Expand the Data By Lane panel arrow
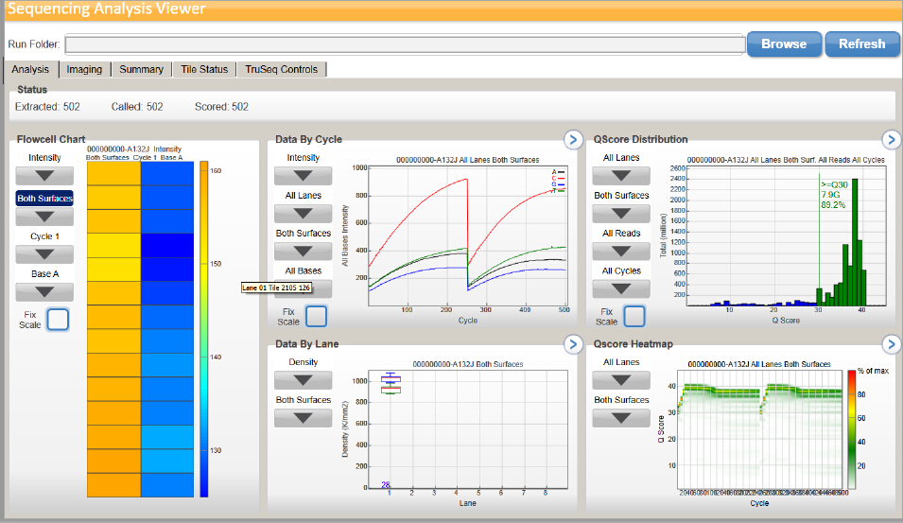Screen dimensions: 903x523 tap(572, 344)
